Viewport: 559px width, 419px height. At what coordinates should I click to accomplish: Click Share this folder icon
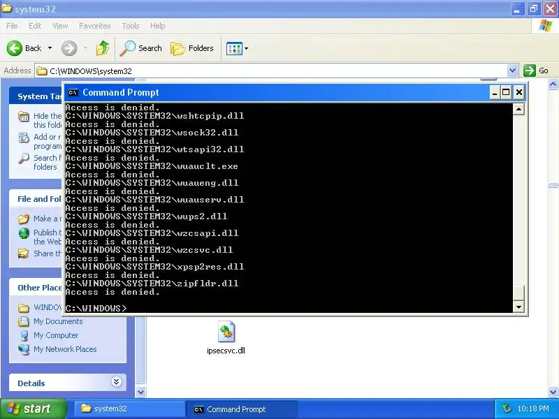click(24, 253)
